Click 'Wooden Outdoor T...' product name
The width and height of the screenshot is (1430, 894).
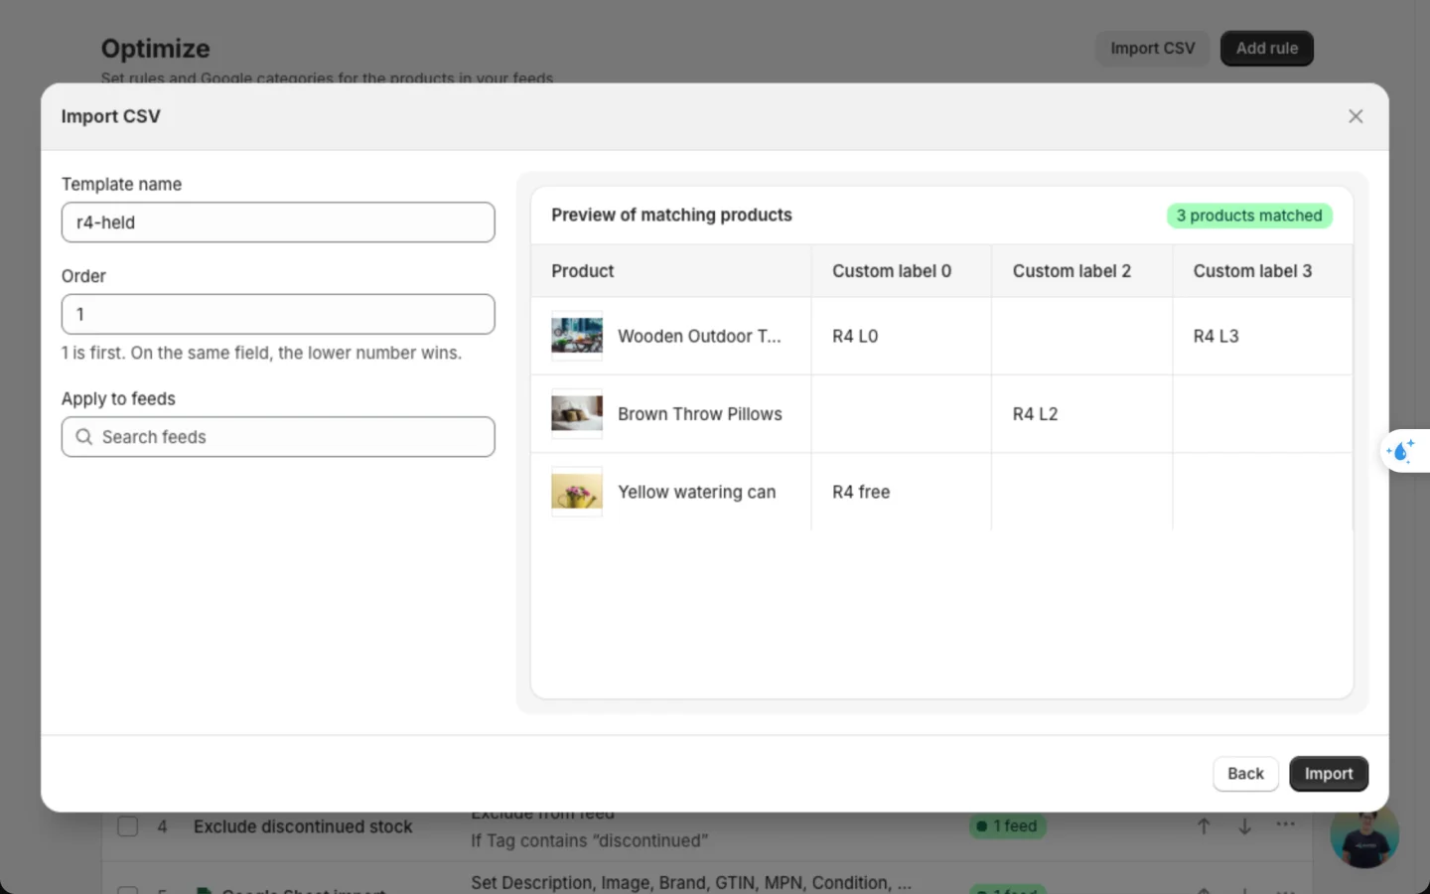[699, 336]
